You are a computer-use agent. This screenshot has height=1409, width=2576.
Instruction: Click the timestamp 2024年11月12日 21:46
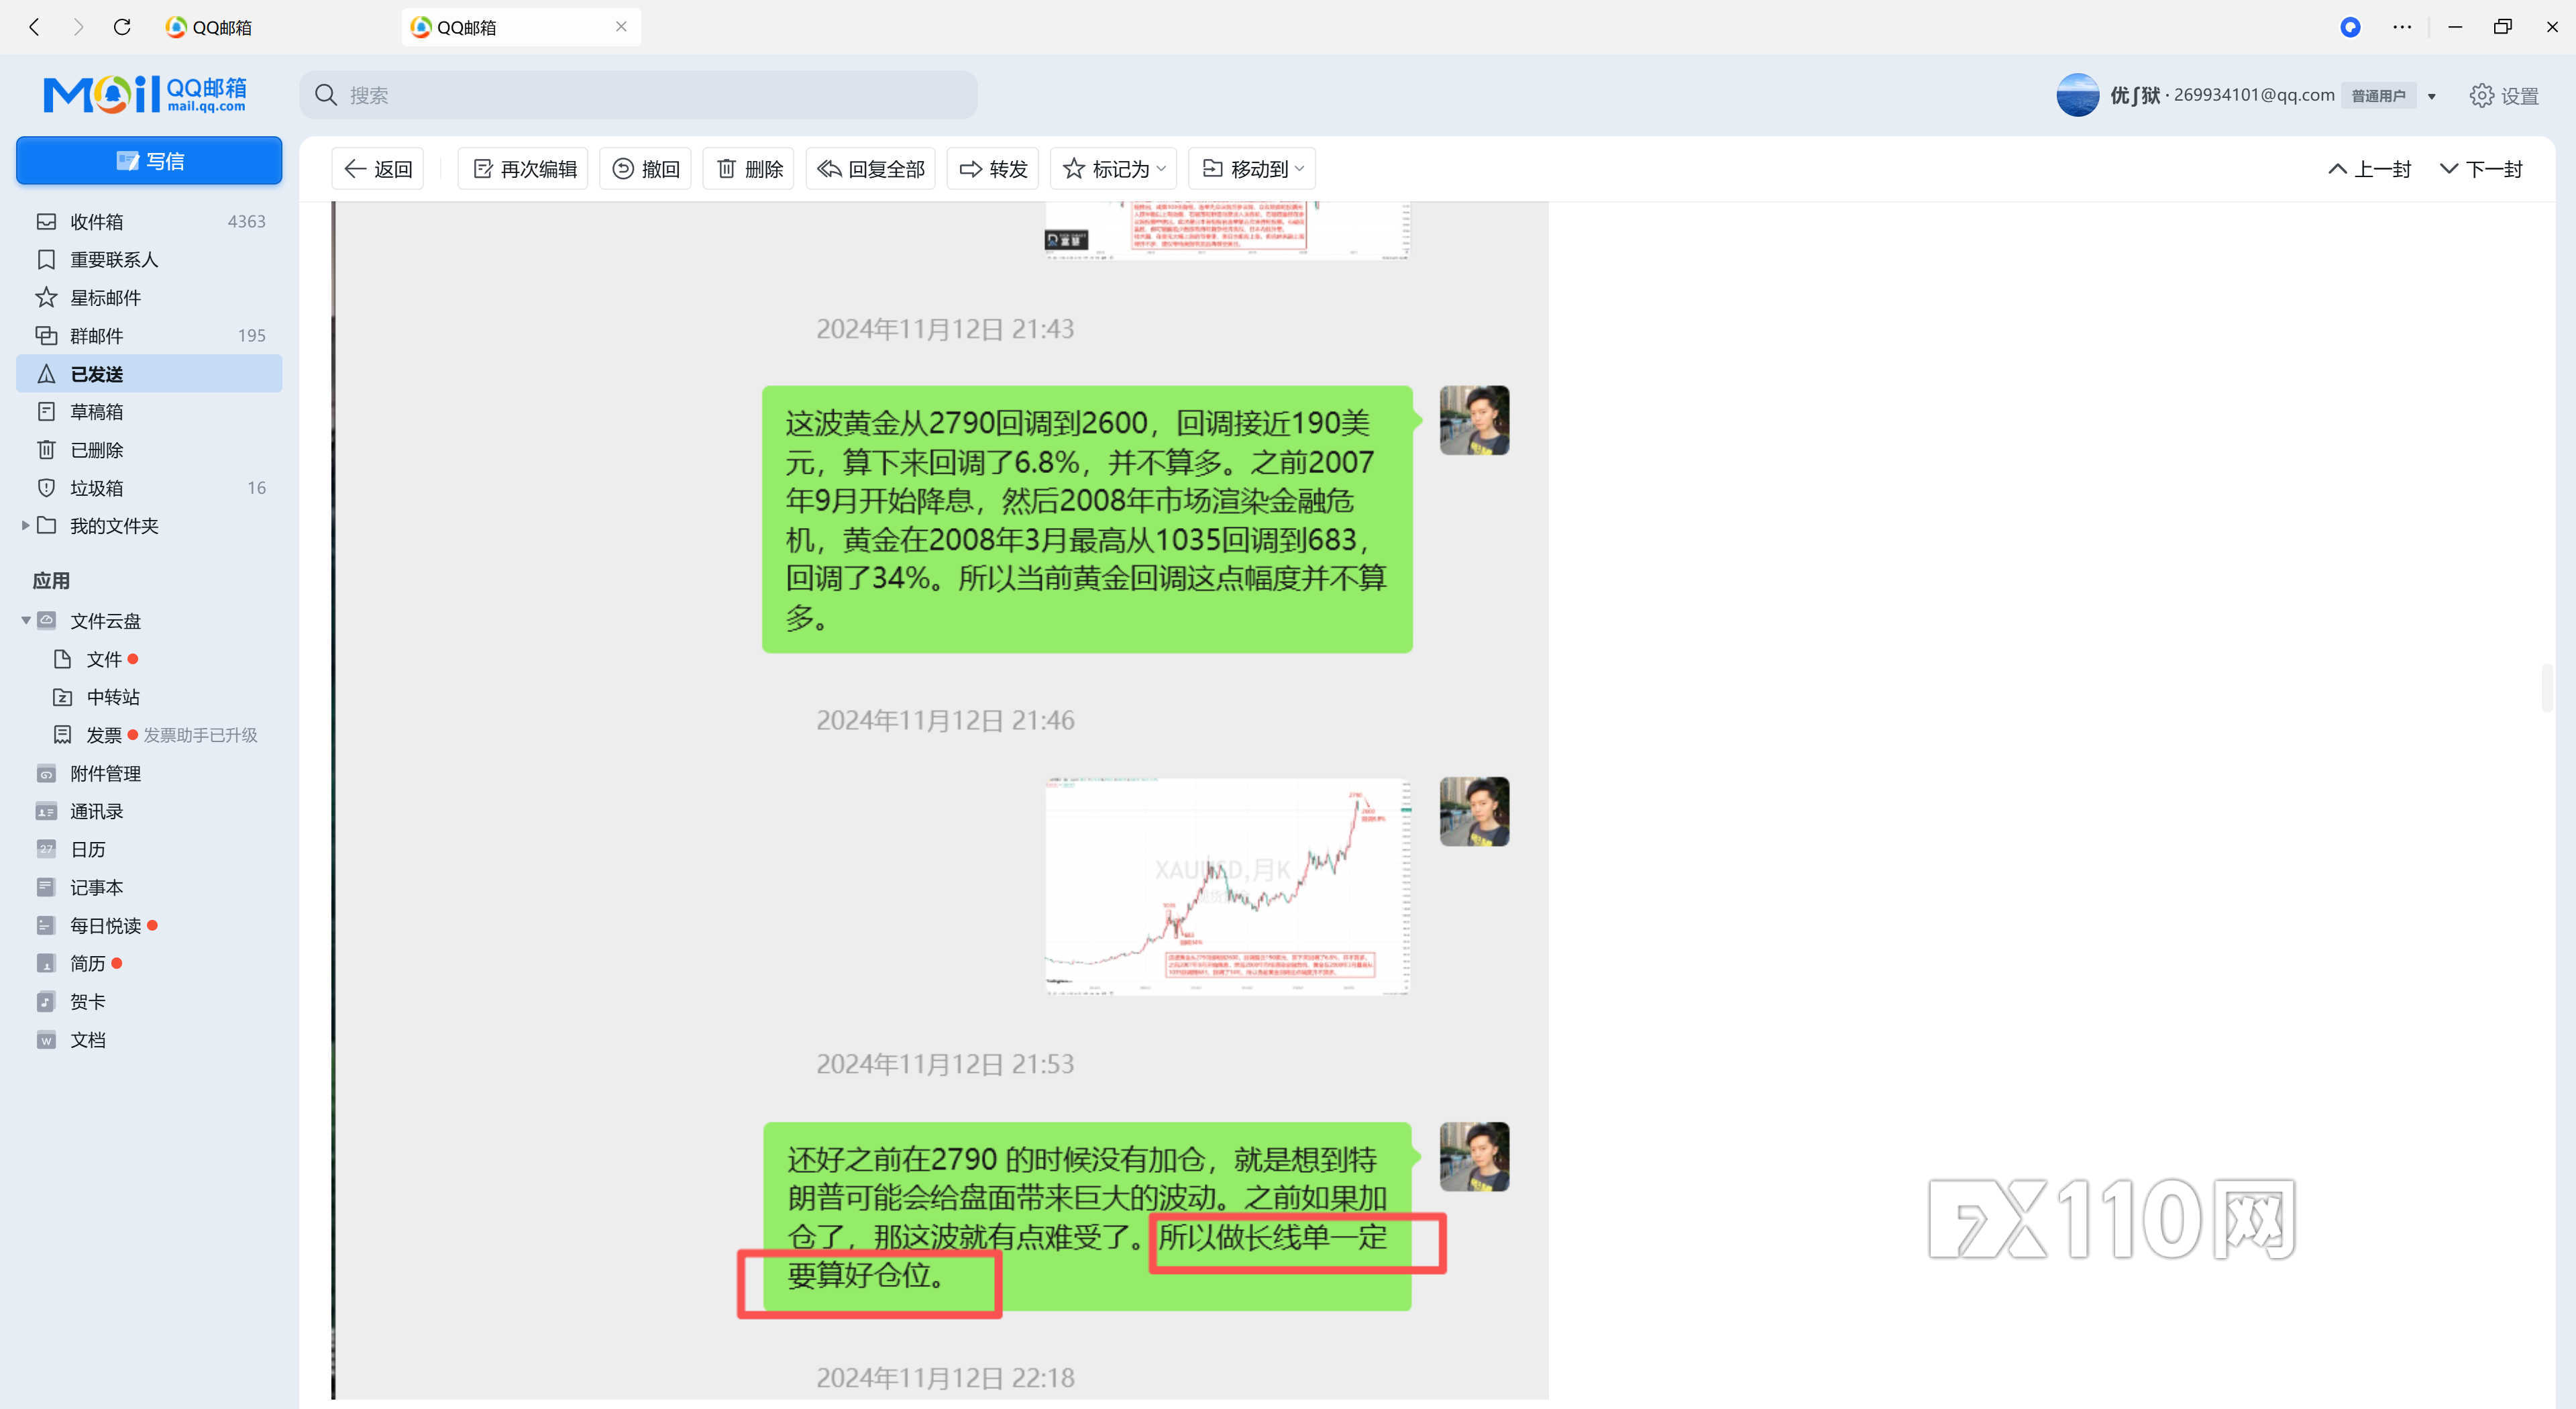(945, 720)
